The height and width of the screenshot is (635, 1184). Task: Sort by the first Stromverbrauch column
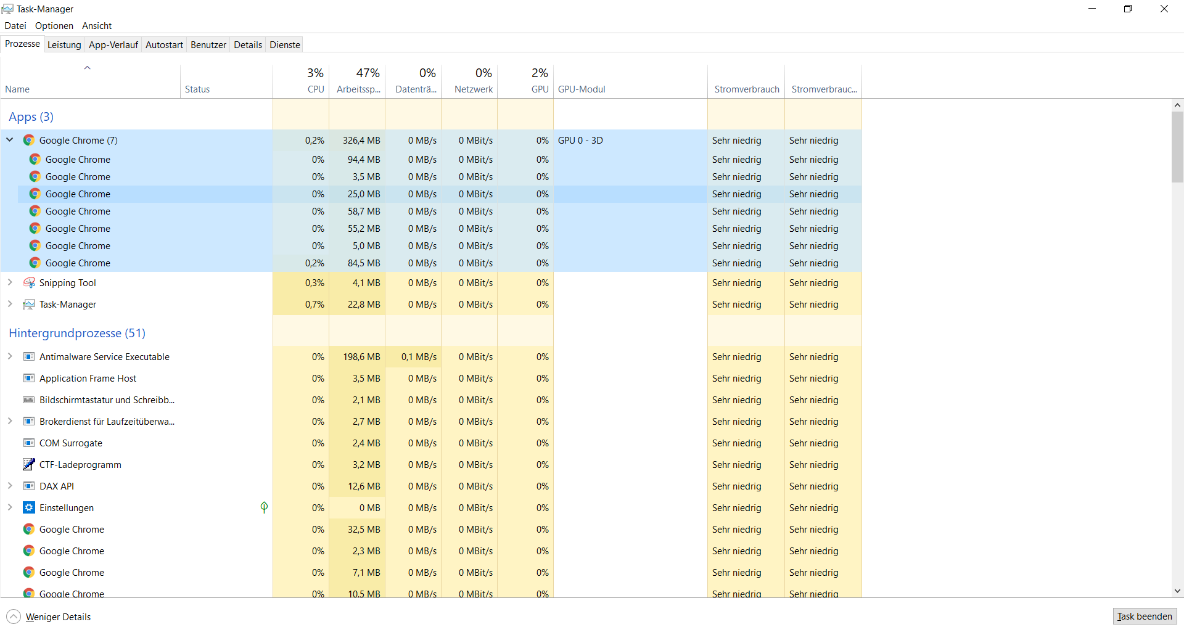point(746,81)
